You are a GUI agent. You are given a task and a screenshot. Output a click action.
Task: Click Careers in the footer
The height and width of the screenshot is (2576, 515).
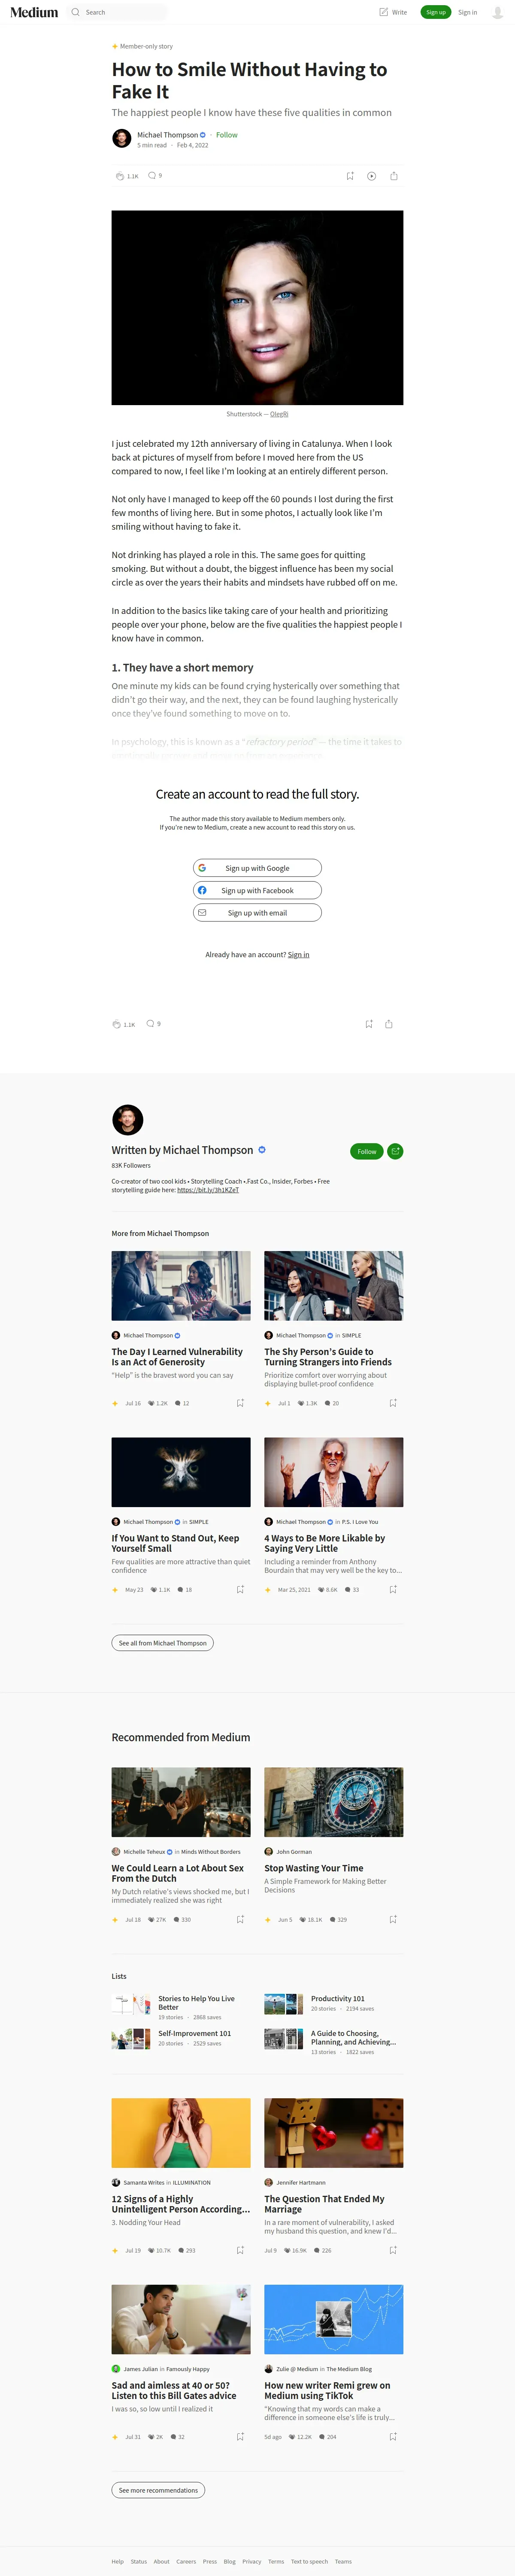click(187, 2561)
